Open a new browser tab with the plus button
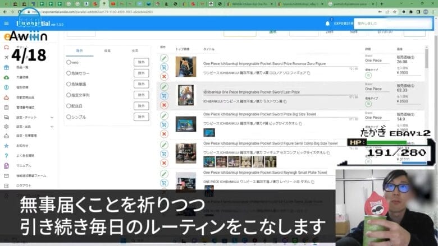This screenshot has width=438, height=246. (x=382, y=4)
